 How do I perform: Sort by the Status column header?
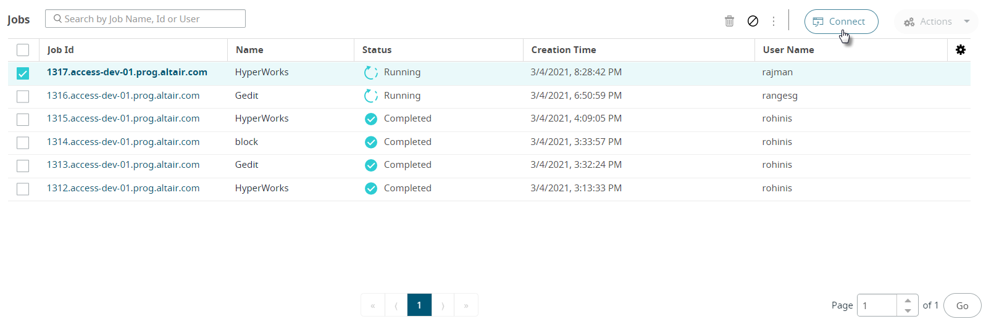pos(377,50)
